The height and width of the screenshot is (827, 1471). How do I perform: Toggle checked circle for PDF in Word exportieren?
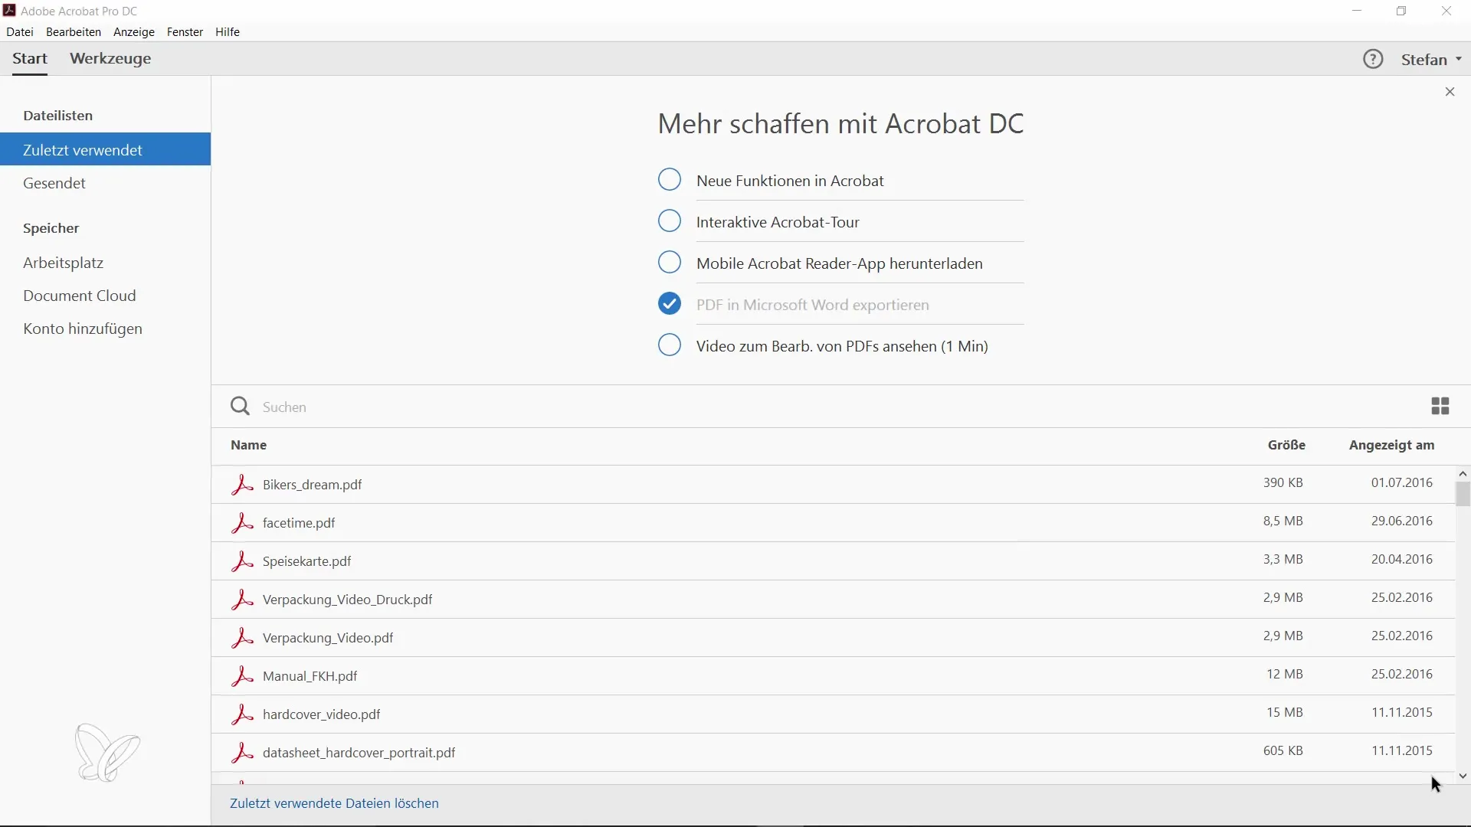tap(670, 304)
